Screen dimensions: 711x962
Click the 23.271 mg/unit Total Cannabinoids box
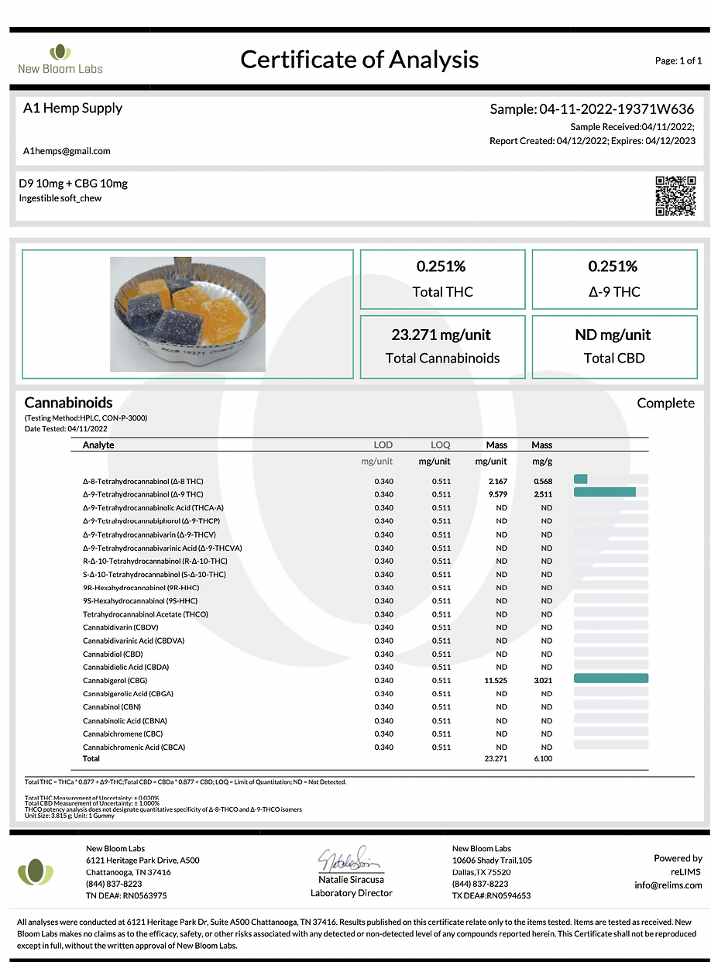click(x=442, y=346)
